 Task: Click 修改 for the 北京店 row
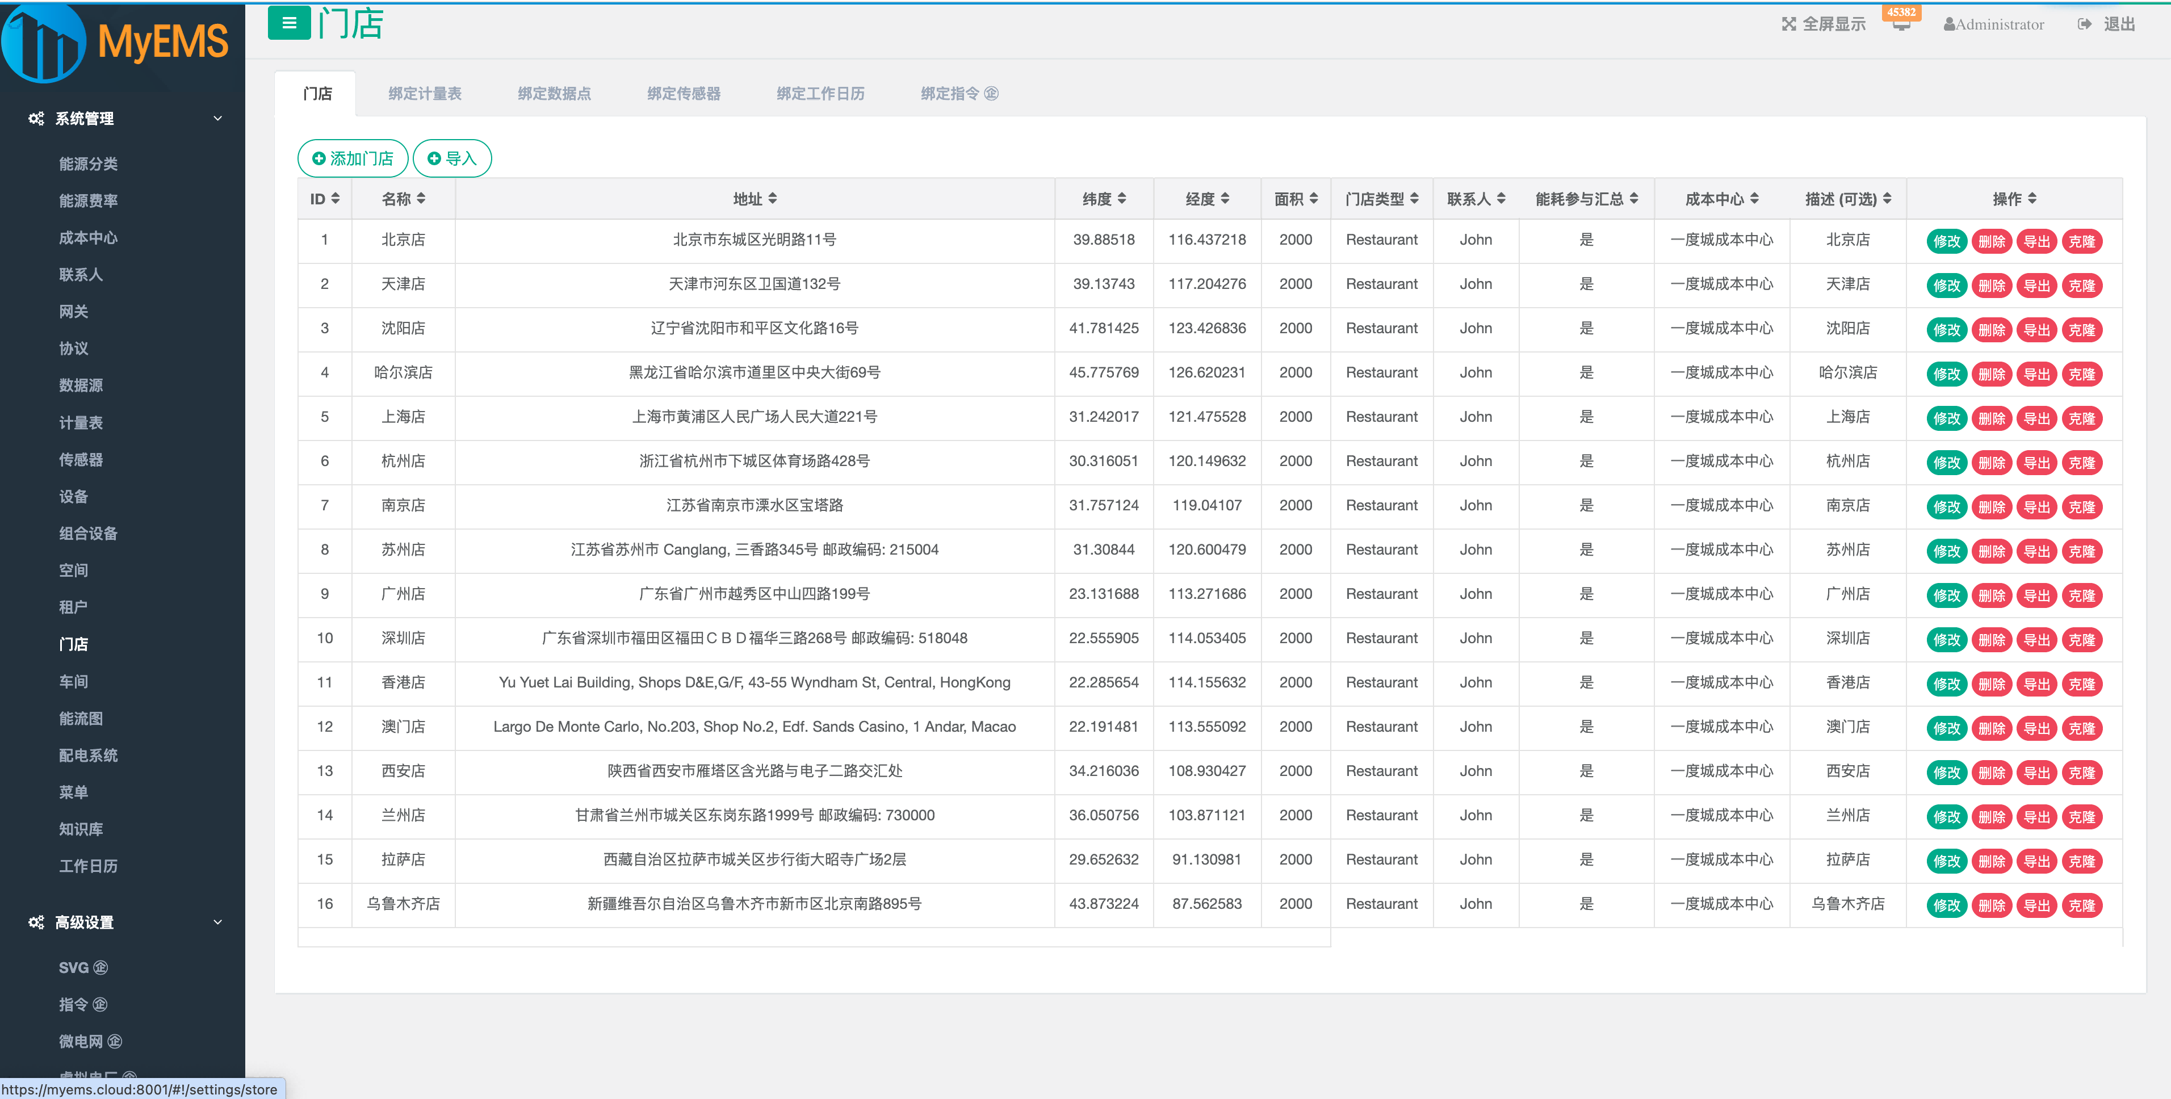coord(1947,240)
